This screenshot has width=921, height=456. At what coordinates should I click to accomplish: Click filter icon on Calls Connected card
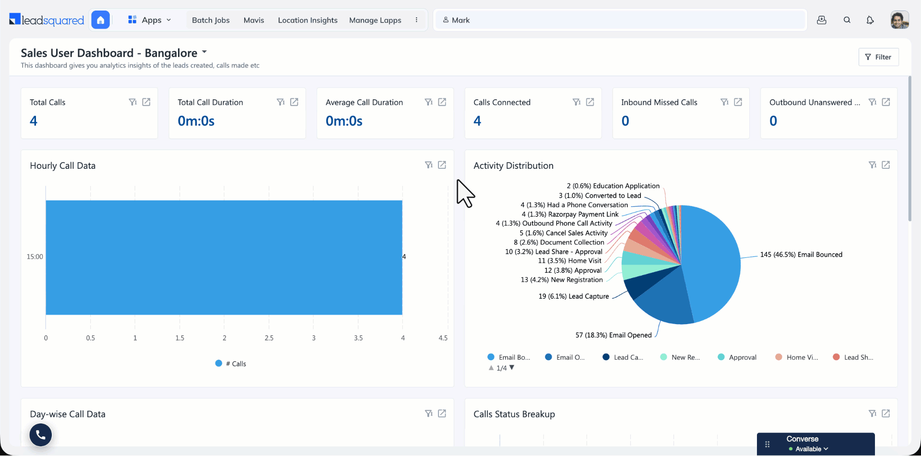(577, 102)
